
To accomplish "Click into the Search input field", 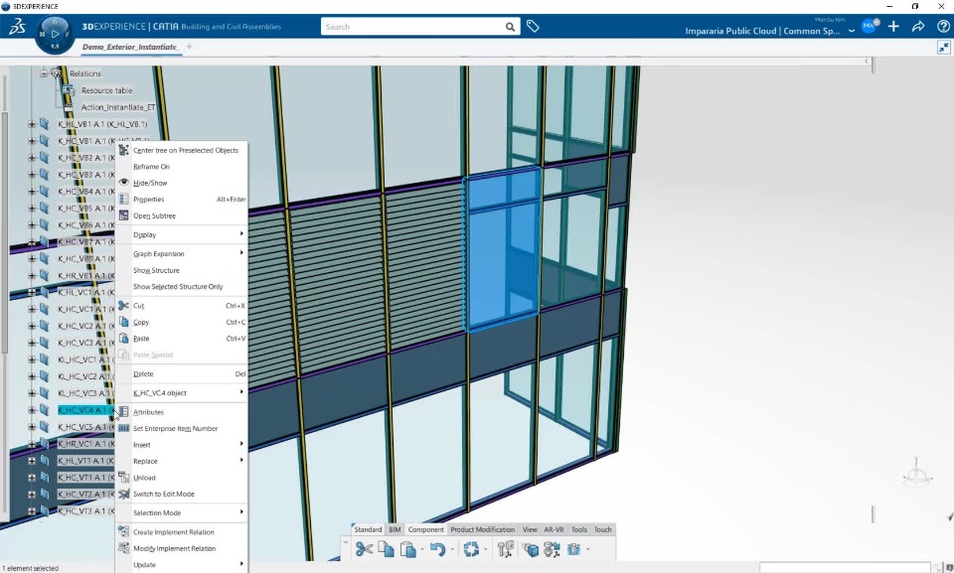I will [x=412, y=27].
